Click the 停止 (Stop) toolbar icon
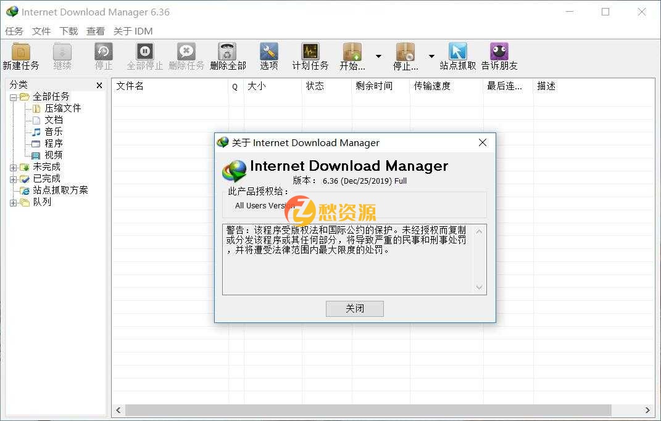 [x=103, y=55]
